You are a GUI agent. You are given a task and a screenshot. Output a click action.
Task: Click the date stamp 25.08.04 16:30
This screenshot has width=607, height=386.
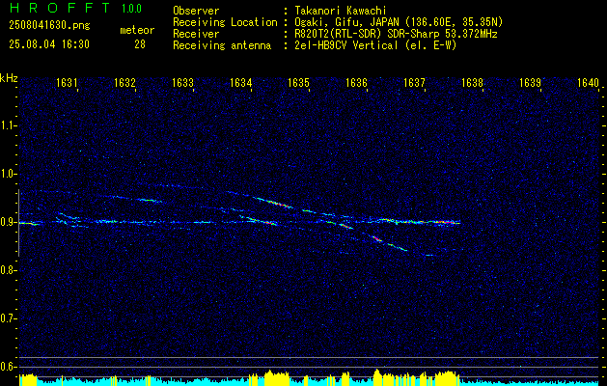[x=49, y=44]
